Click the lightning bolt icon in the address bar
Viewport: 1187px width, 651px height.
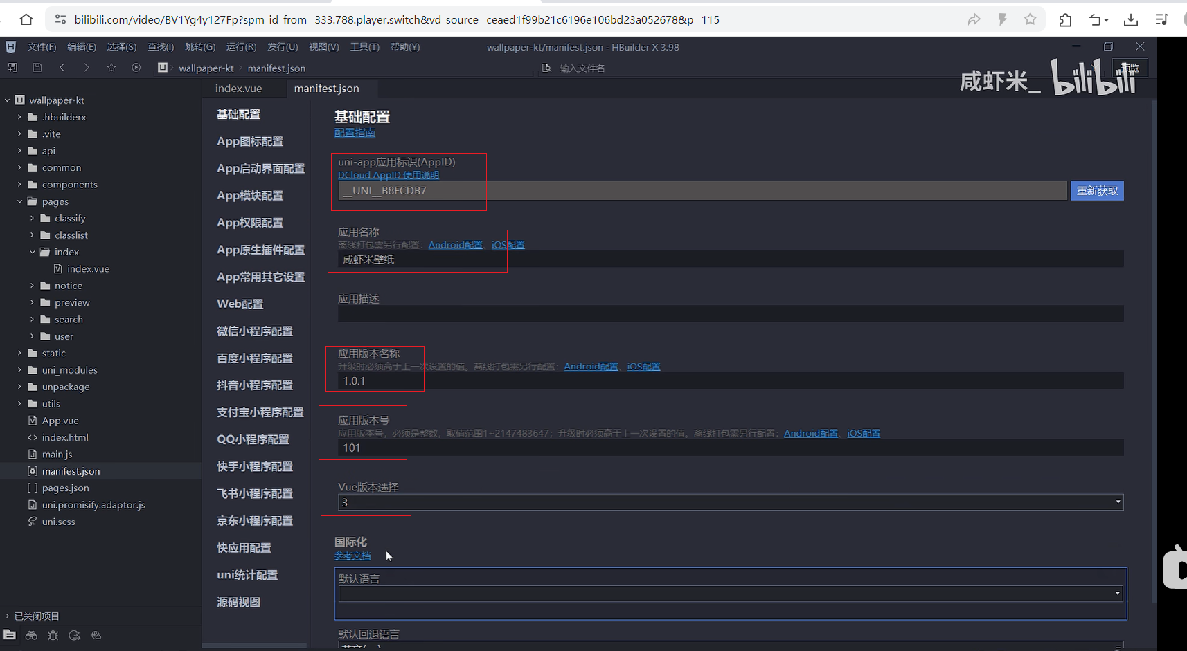click(x=1002, y=19)
